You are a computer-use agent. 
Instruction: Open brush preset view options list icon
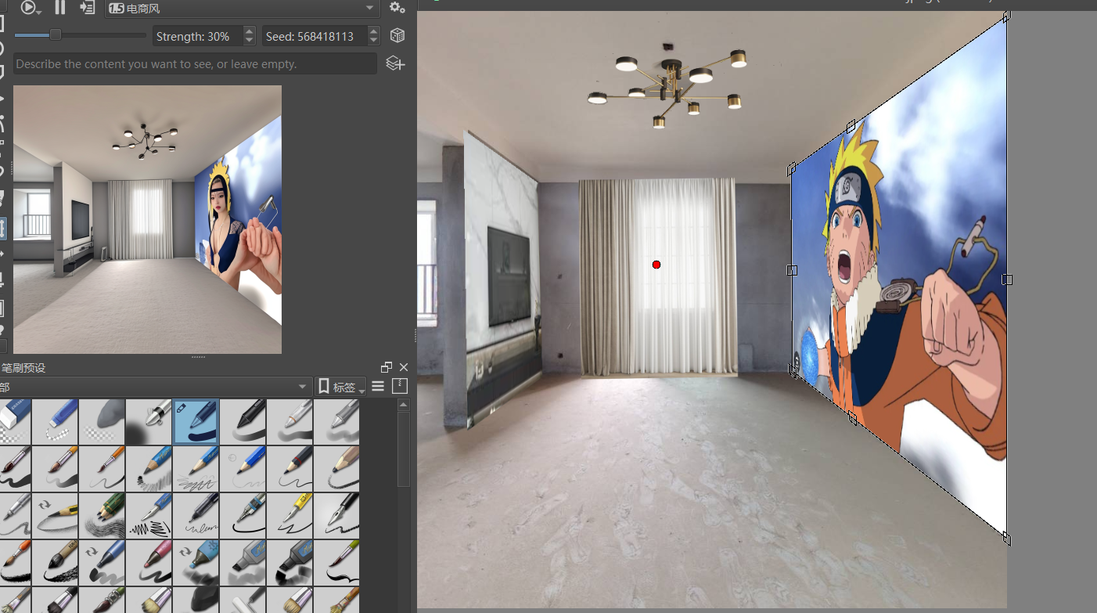[378, 386]
